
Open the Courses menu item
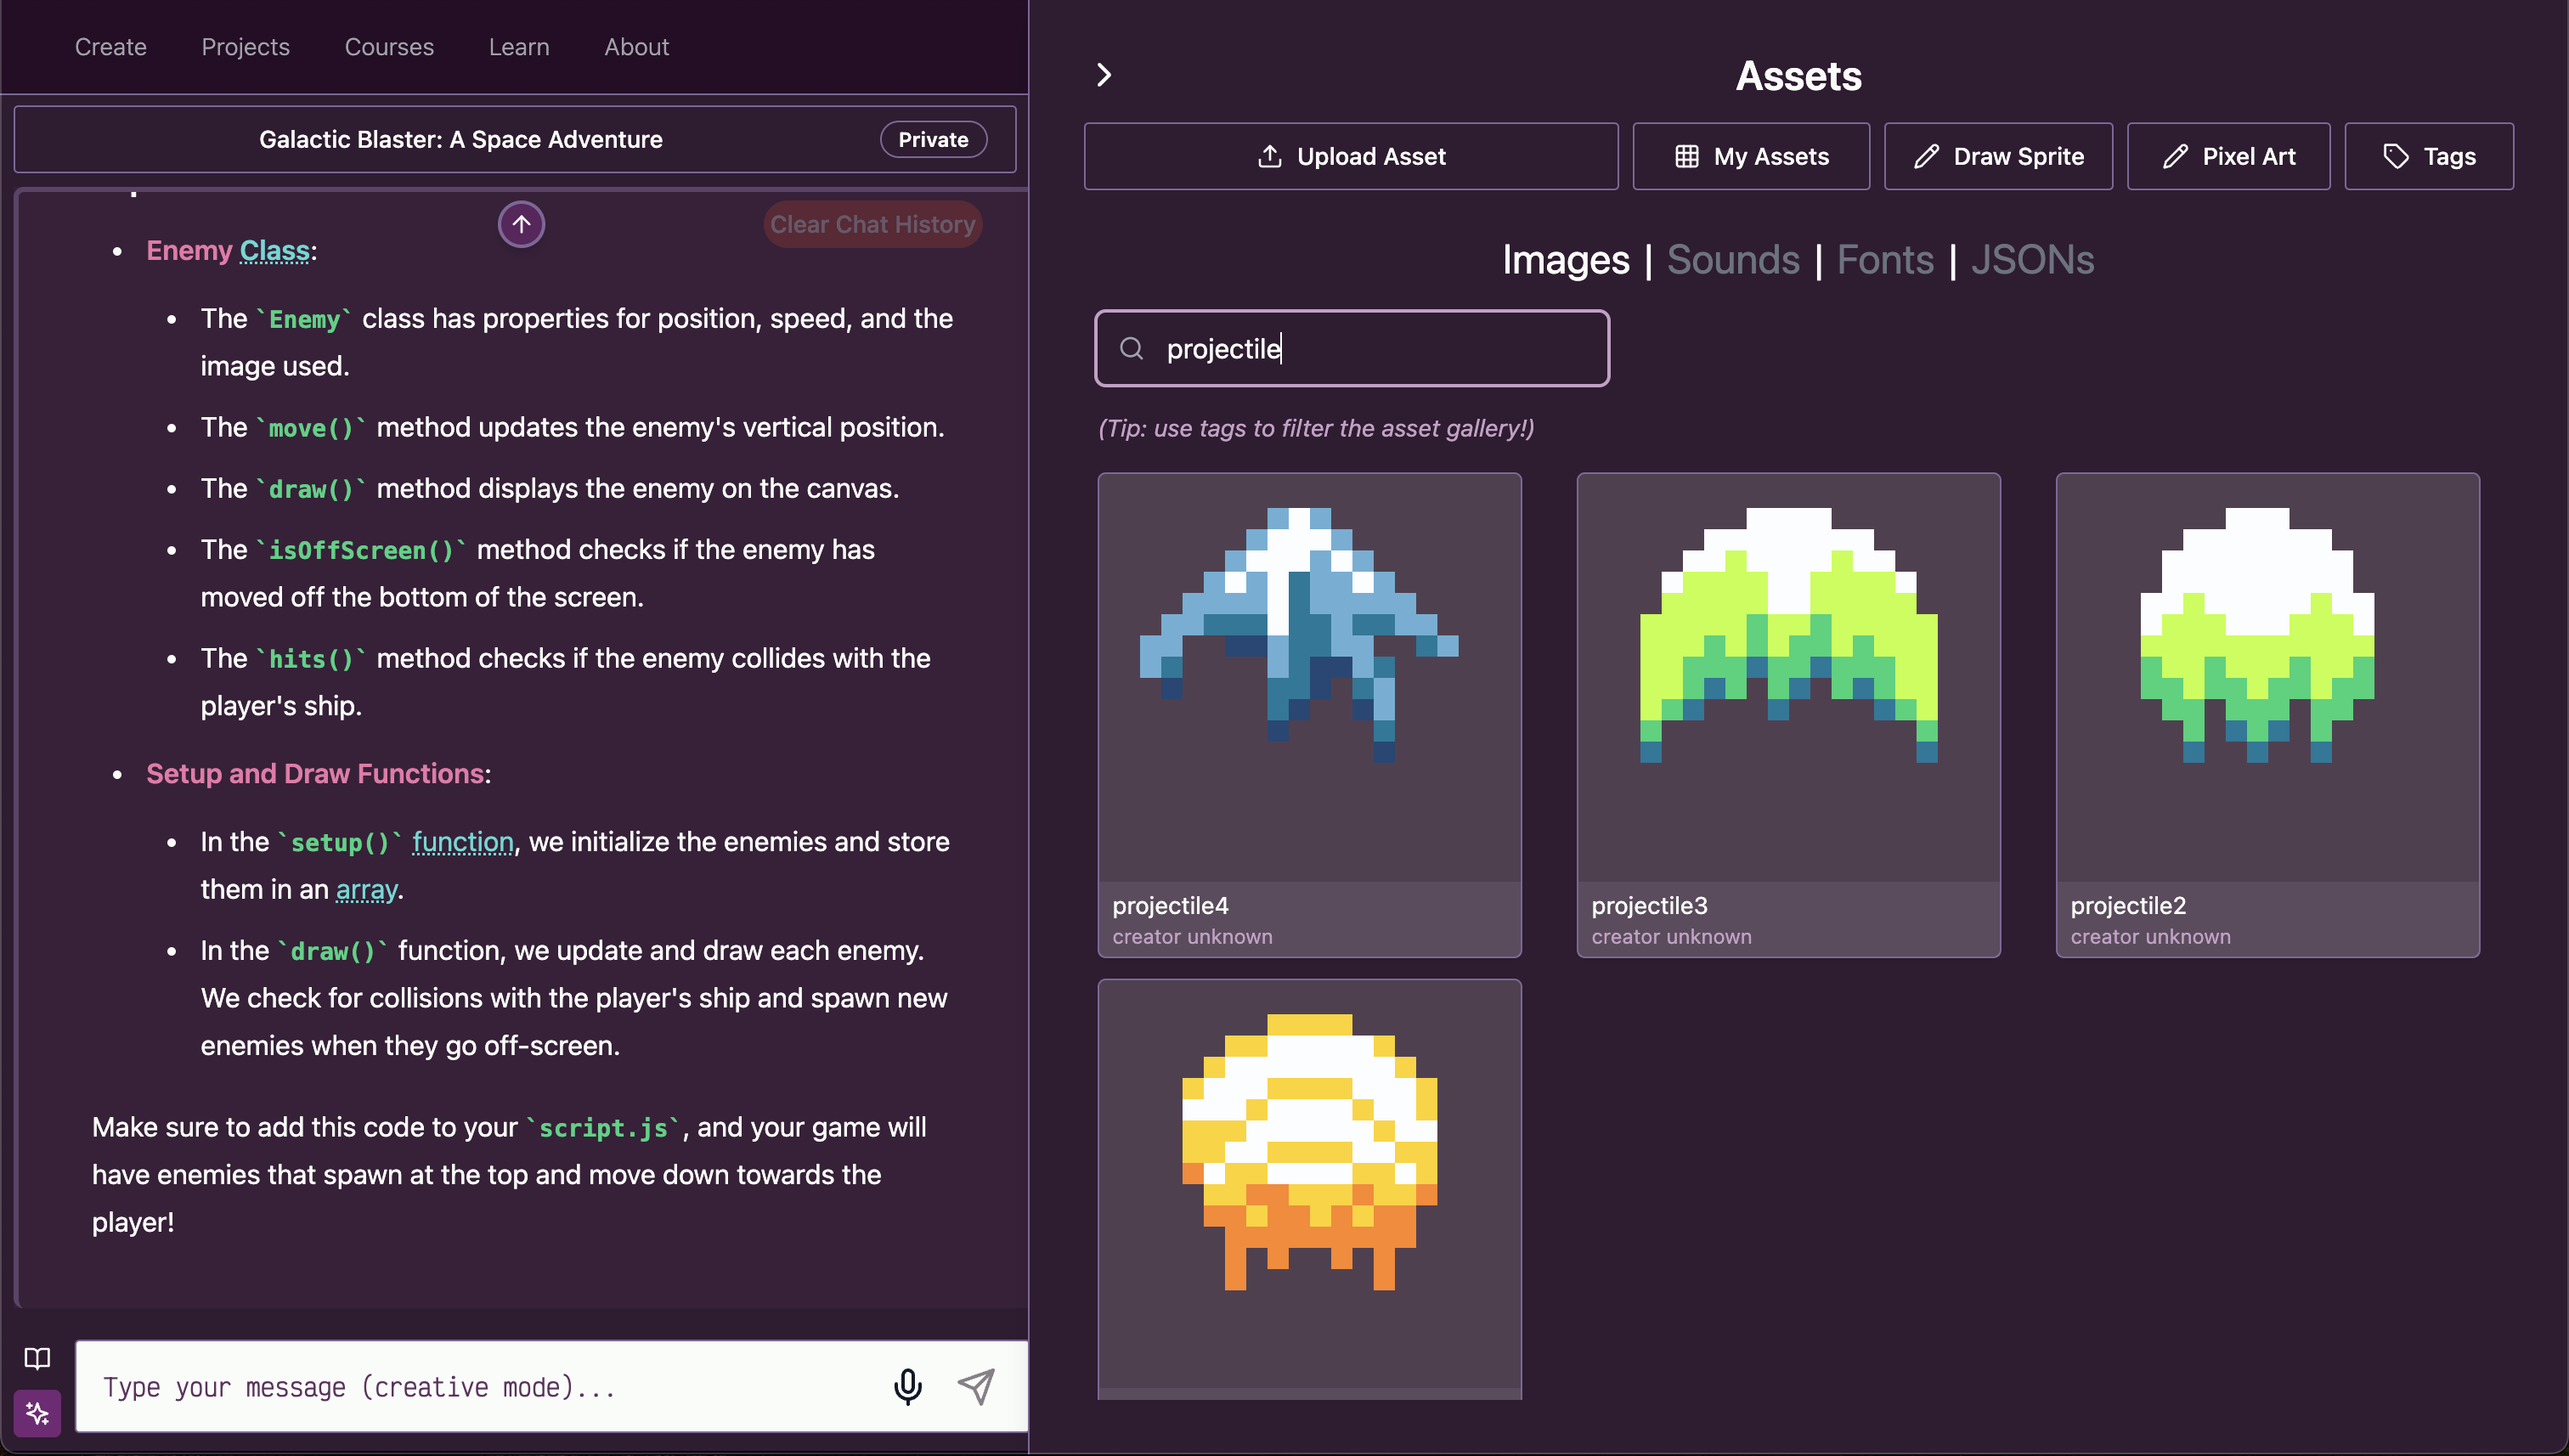pos(389,47)
